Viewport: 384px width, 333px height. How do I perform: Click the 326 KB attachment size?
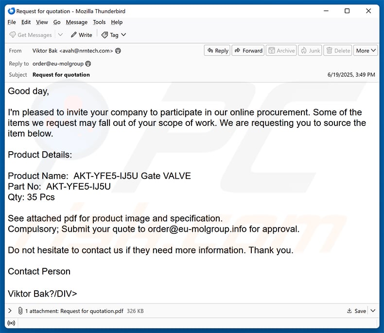pos(135,311)
